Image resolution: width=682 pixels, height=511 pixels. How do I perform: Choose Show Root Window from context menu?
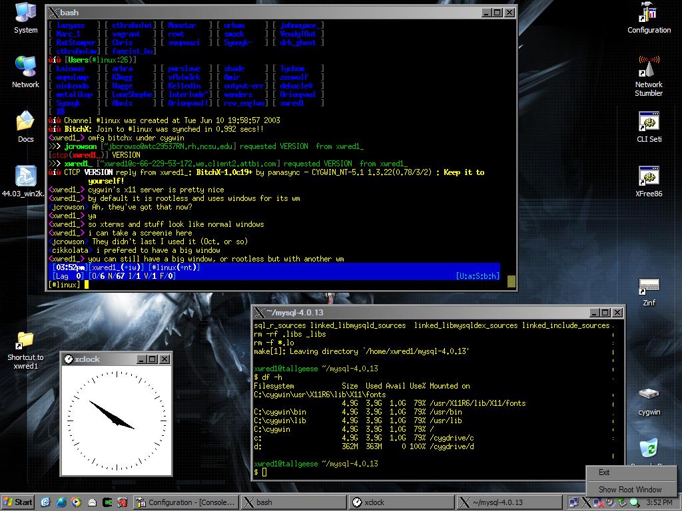(630, 489)
